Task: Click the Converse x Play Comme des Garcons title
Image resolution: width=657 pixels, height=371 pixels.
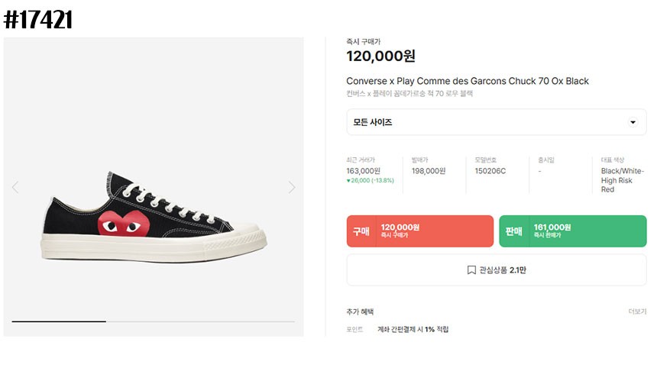Action: [x=468, y=81]
